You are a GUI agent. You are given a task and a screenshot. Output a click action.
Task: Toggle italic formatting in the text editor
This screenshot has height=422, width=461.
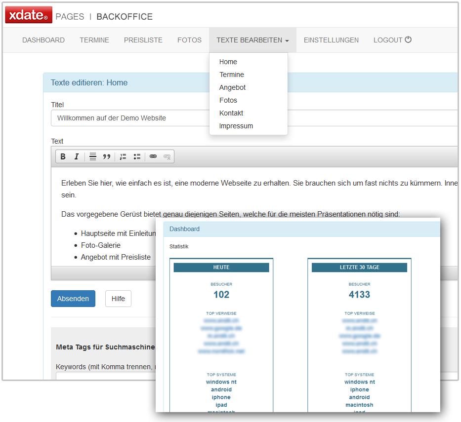77,156
